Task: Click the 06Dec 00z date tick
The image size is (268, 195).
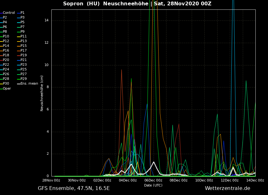Action: (153, 181)
